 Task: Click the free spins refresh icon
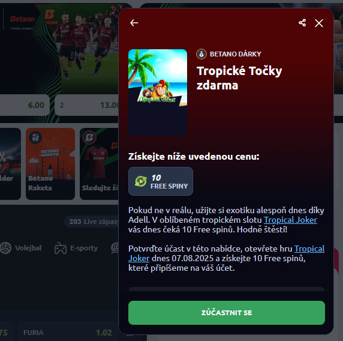[141, 181]
